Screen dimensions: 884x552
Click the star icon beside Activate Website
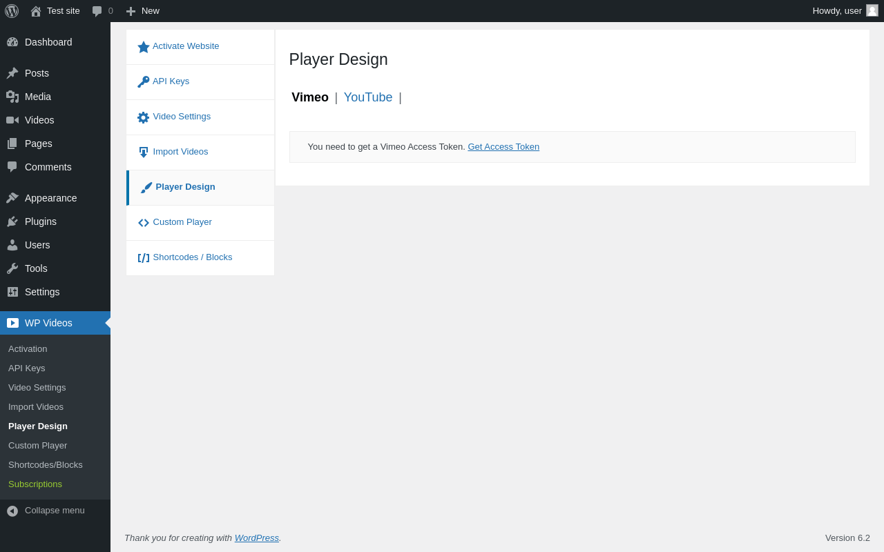[144, 47]
